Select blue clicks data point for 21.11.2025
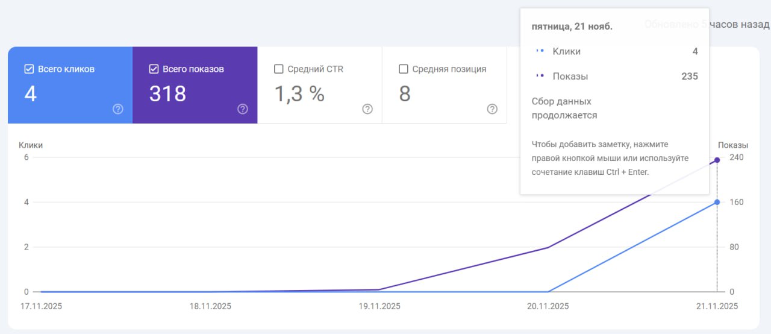Screen dimensions: 771x334 717,202
